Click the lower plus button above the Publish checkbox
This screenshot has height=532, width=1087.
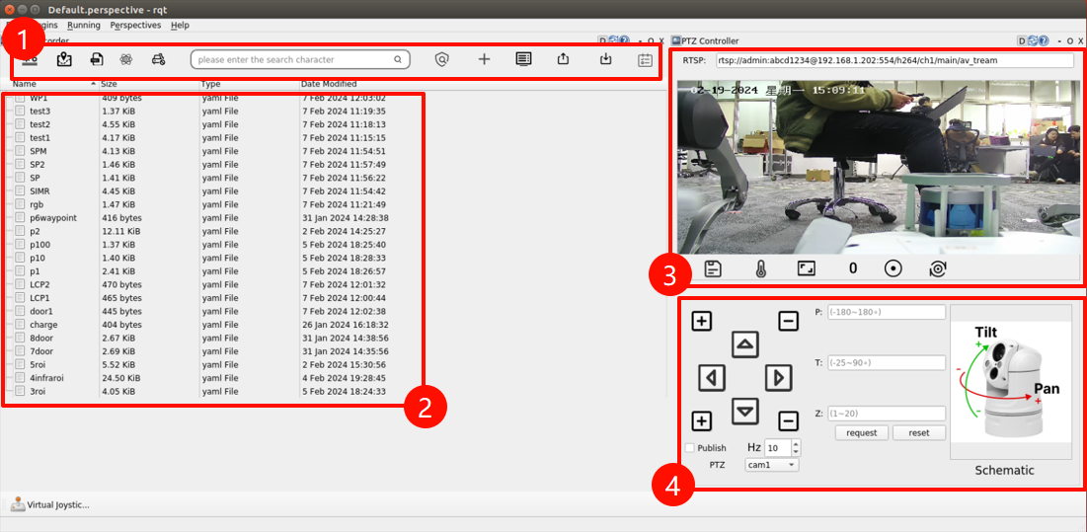[702, 420]
